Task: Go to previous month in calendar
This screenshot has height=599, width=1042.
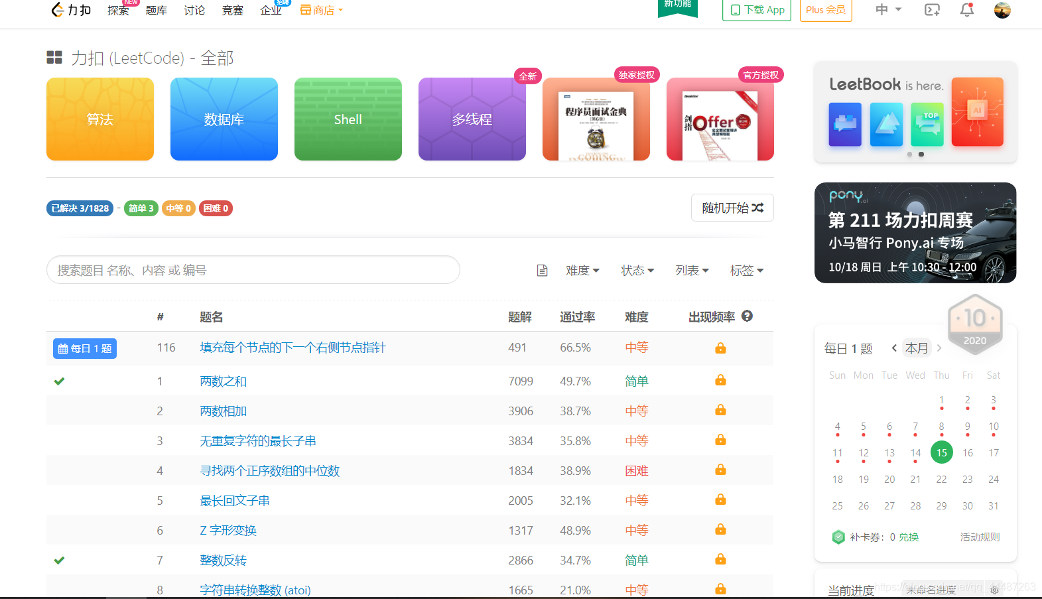Action: [894, 348]
